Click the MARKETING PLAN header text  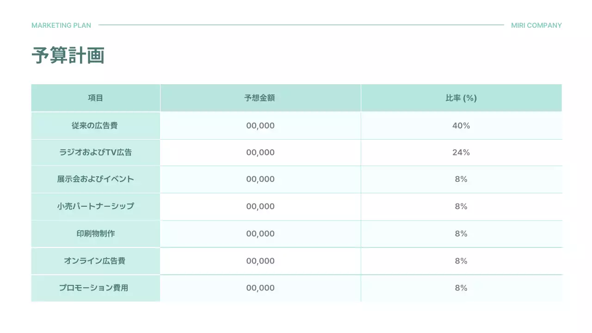[61, 25]
